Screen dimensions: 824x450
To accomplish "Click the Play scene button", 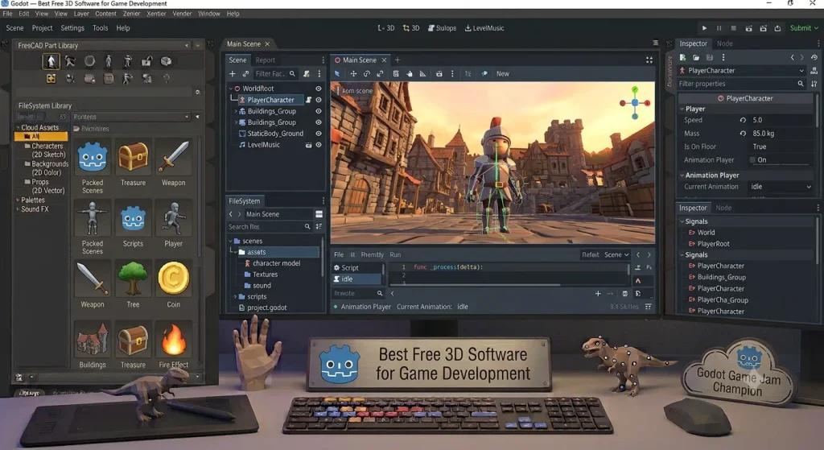I will click(x=704, y=28).
